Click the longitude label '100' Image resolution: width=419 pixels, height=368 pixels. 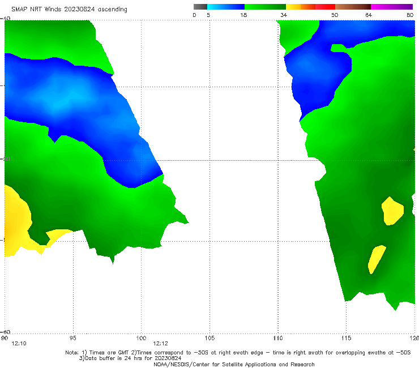coord(141,339)
